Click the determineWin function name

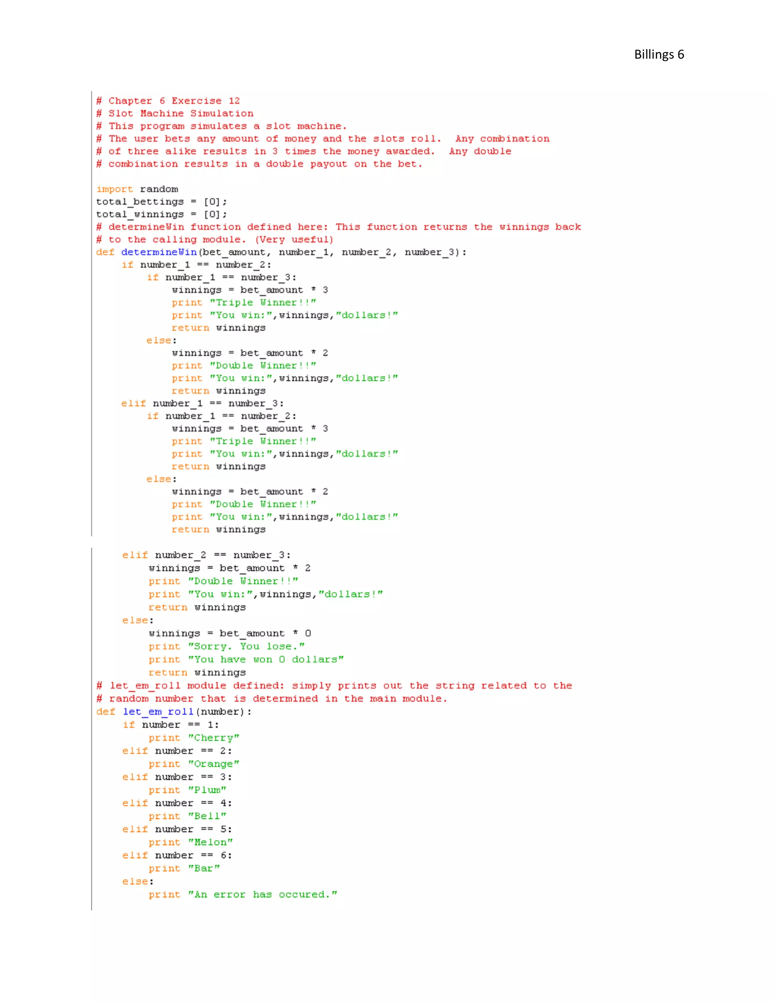tap(159, 252)
